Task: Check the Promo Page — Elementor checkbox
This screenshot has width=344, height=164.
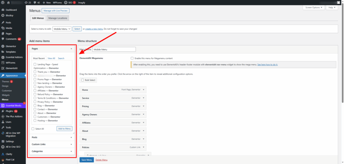Action: (35, 79)
